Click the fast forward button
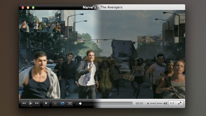Screen dimensions: 206x116 point(37,103)
